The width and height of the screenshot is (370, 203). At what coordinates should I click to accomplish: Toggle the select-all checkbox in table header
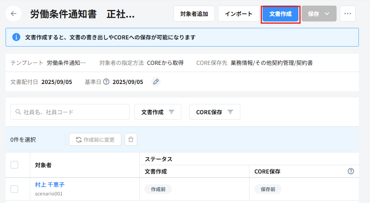tap(14, 165)
